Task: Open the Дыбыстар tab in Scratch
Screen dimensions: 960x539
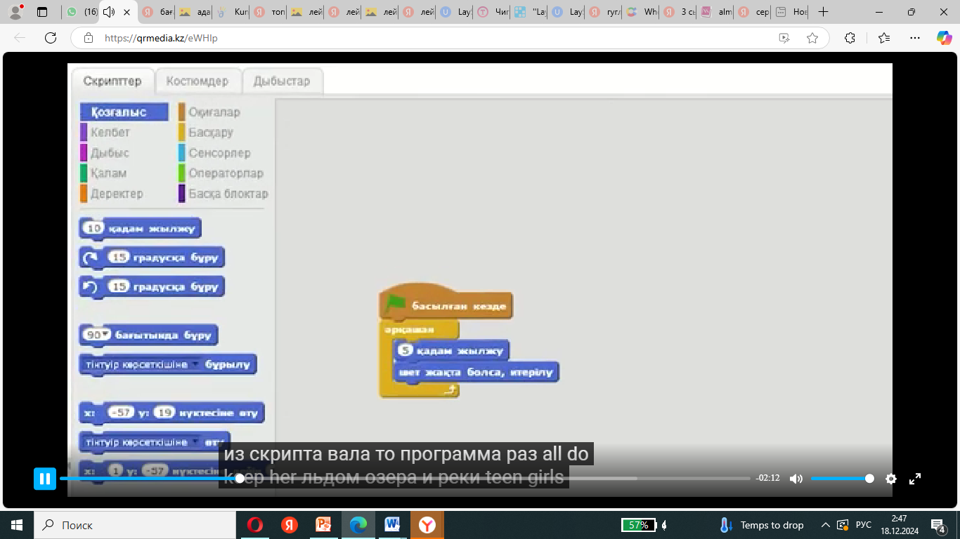Action: point(282,81)
